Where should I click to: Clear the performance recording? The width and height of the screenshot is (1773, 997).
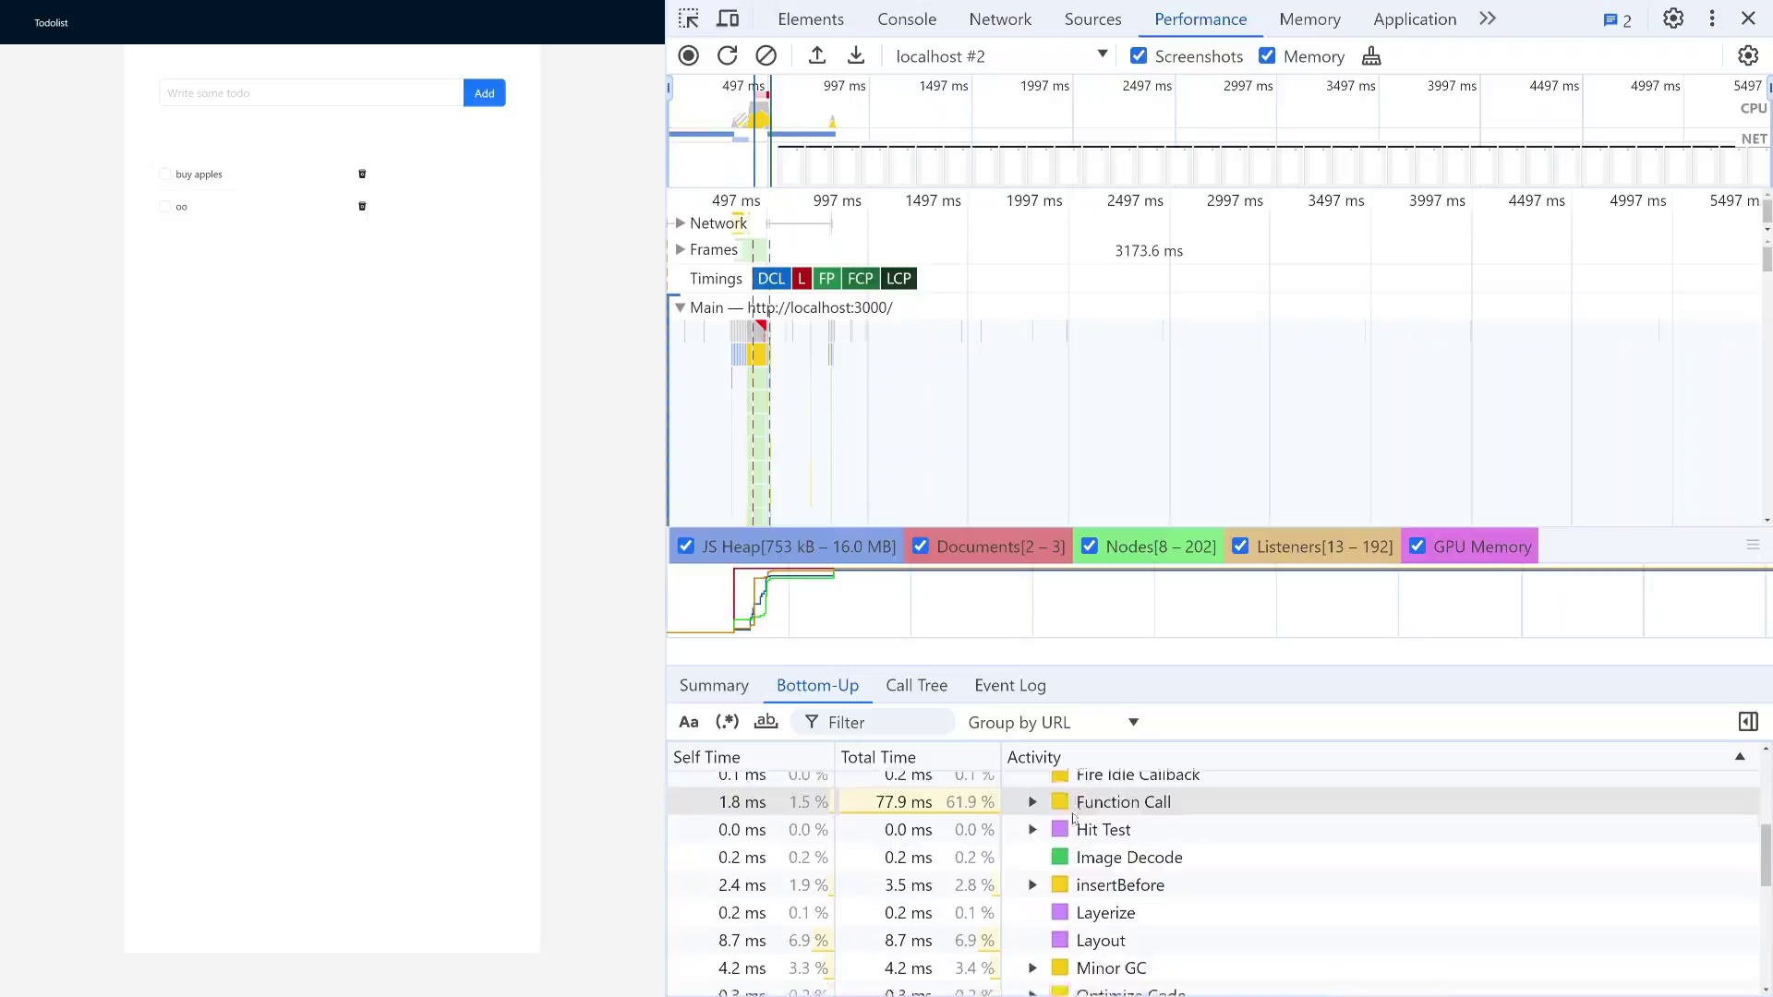[766, 55]
